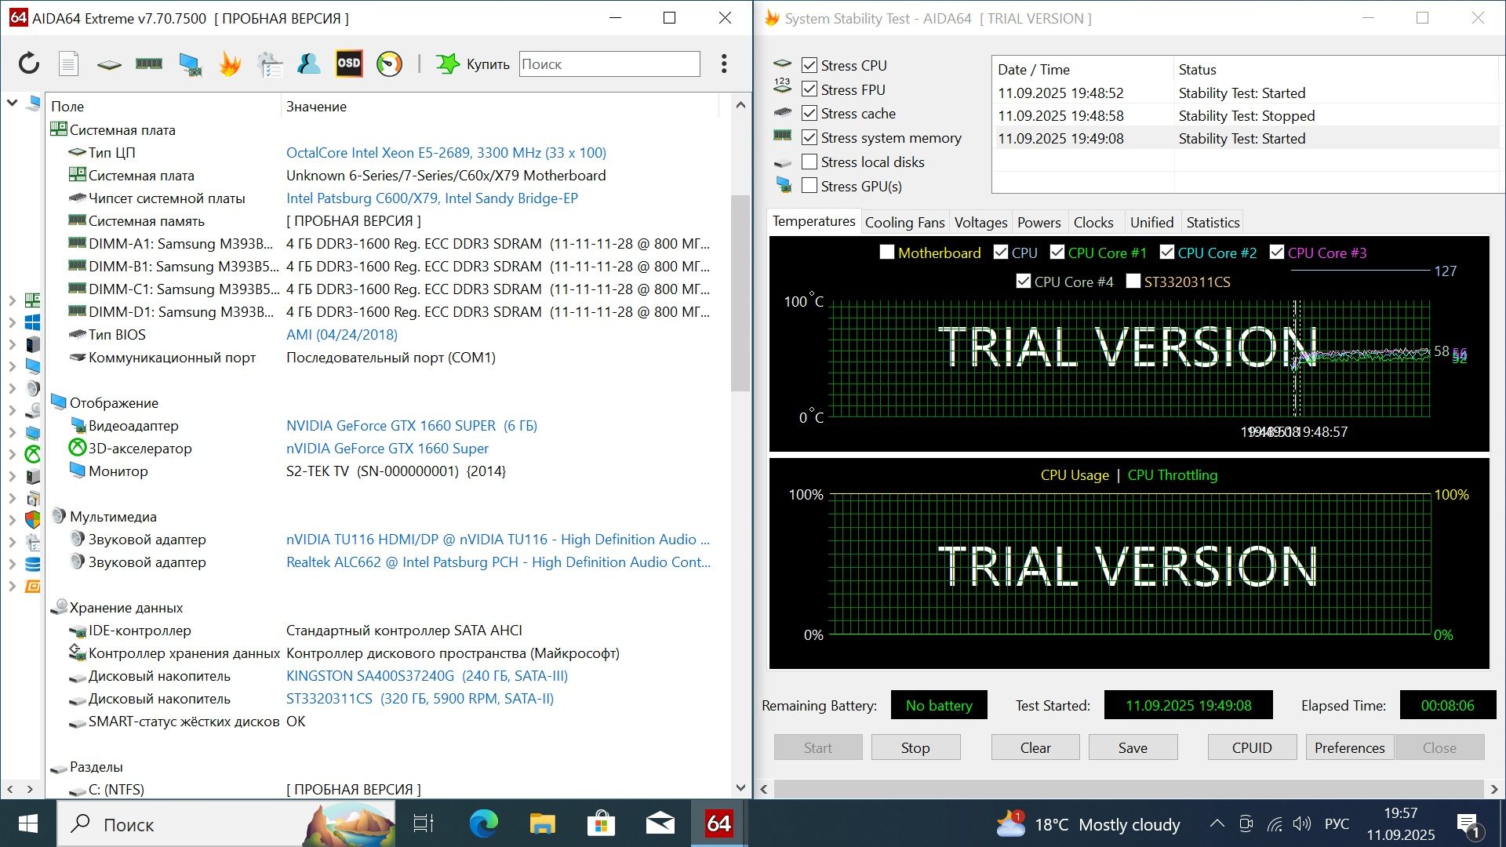Screen dimensions: 1506x847
Task: Open Preferences in stability test
Action: coord(1349,747)
